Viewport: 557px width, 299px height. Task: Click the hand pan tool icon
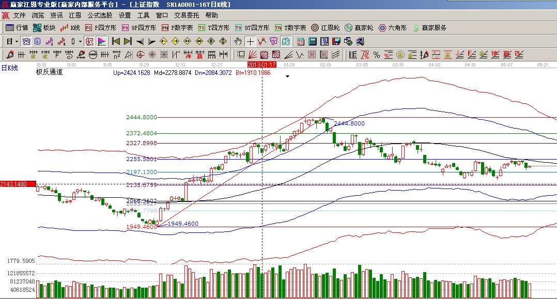[238, 41]
